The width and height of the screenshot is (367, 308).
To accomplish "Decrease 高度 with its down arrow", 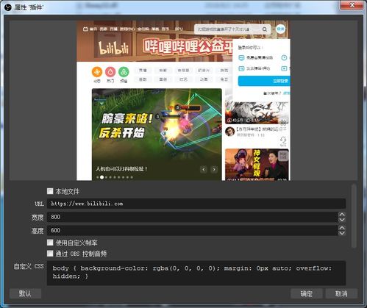I will (x=342, y=233).
